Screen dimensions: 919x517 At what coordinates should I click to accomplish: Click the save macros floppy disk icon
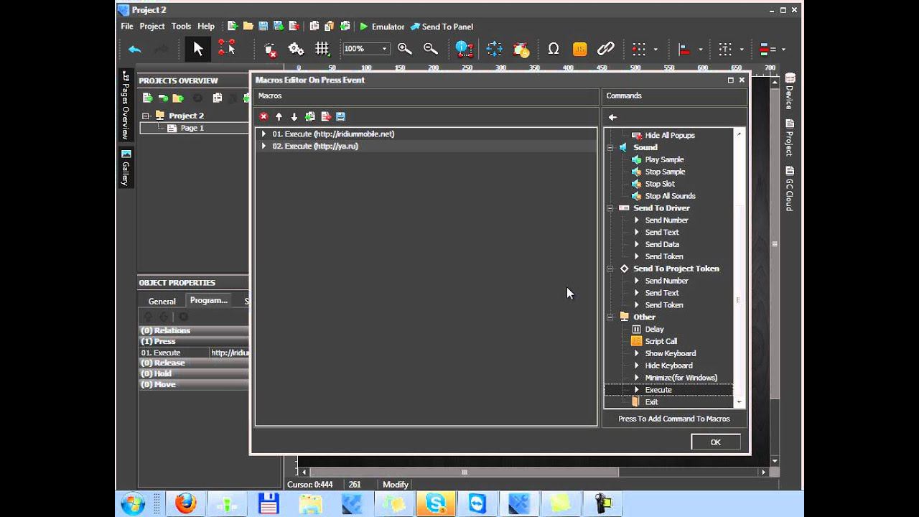point(341,116)
